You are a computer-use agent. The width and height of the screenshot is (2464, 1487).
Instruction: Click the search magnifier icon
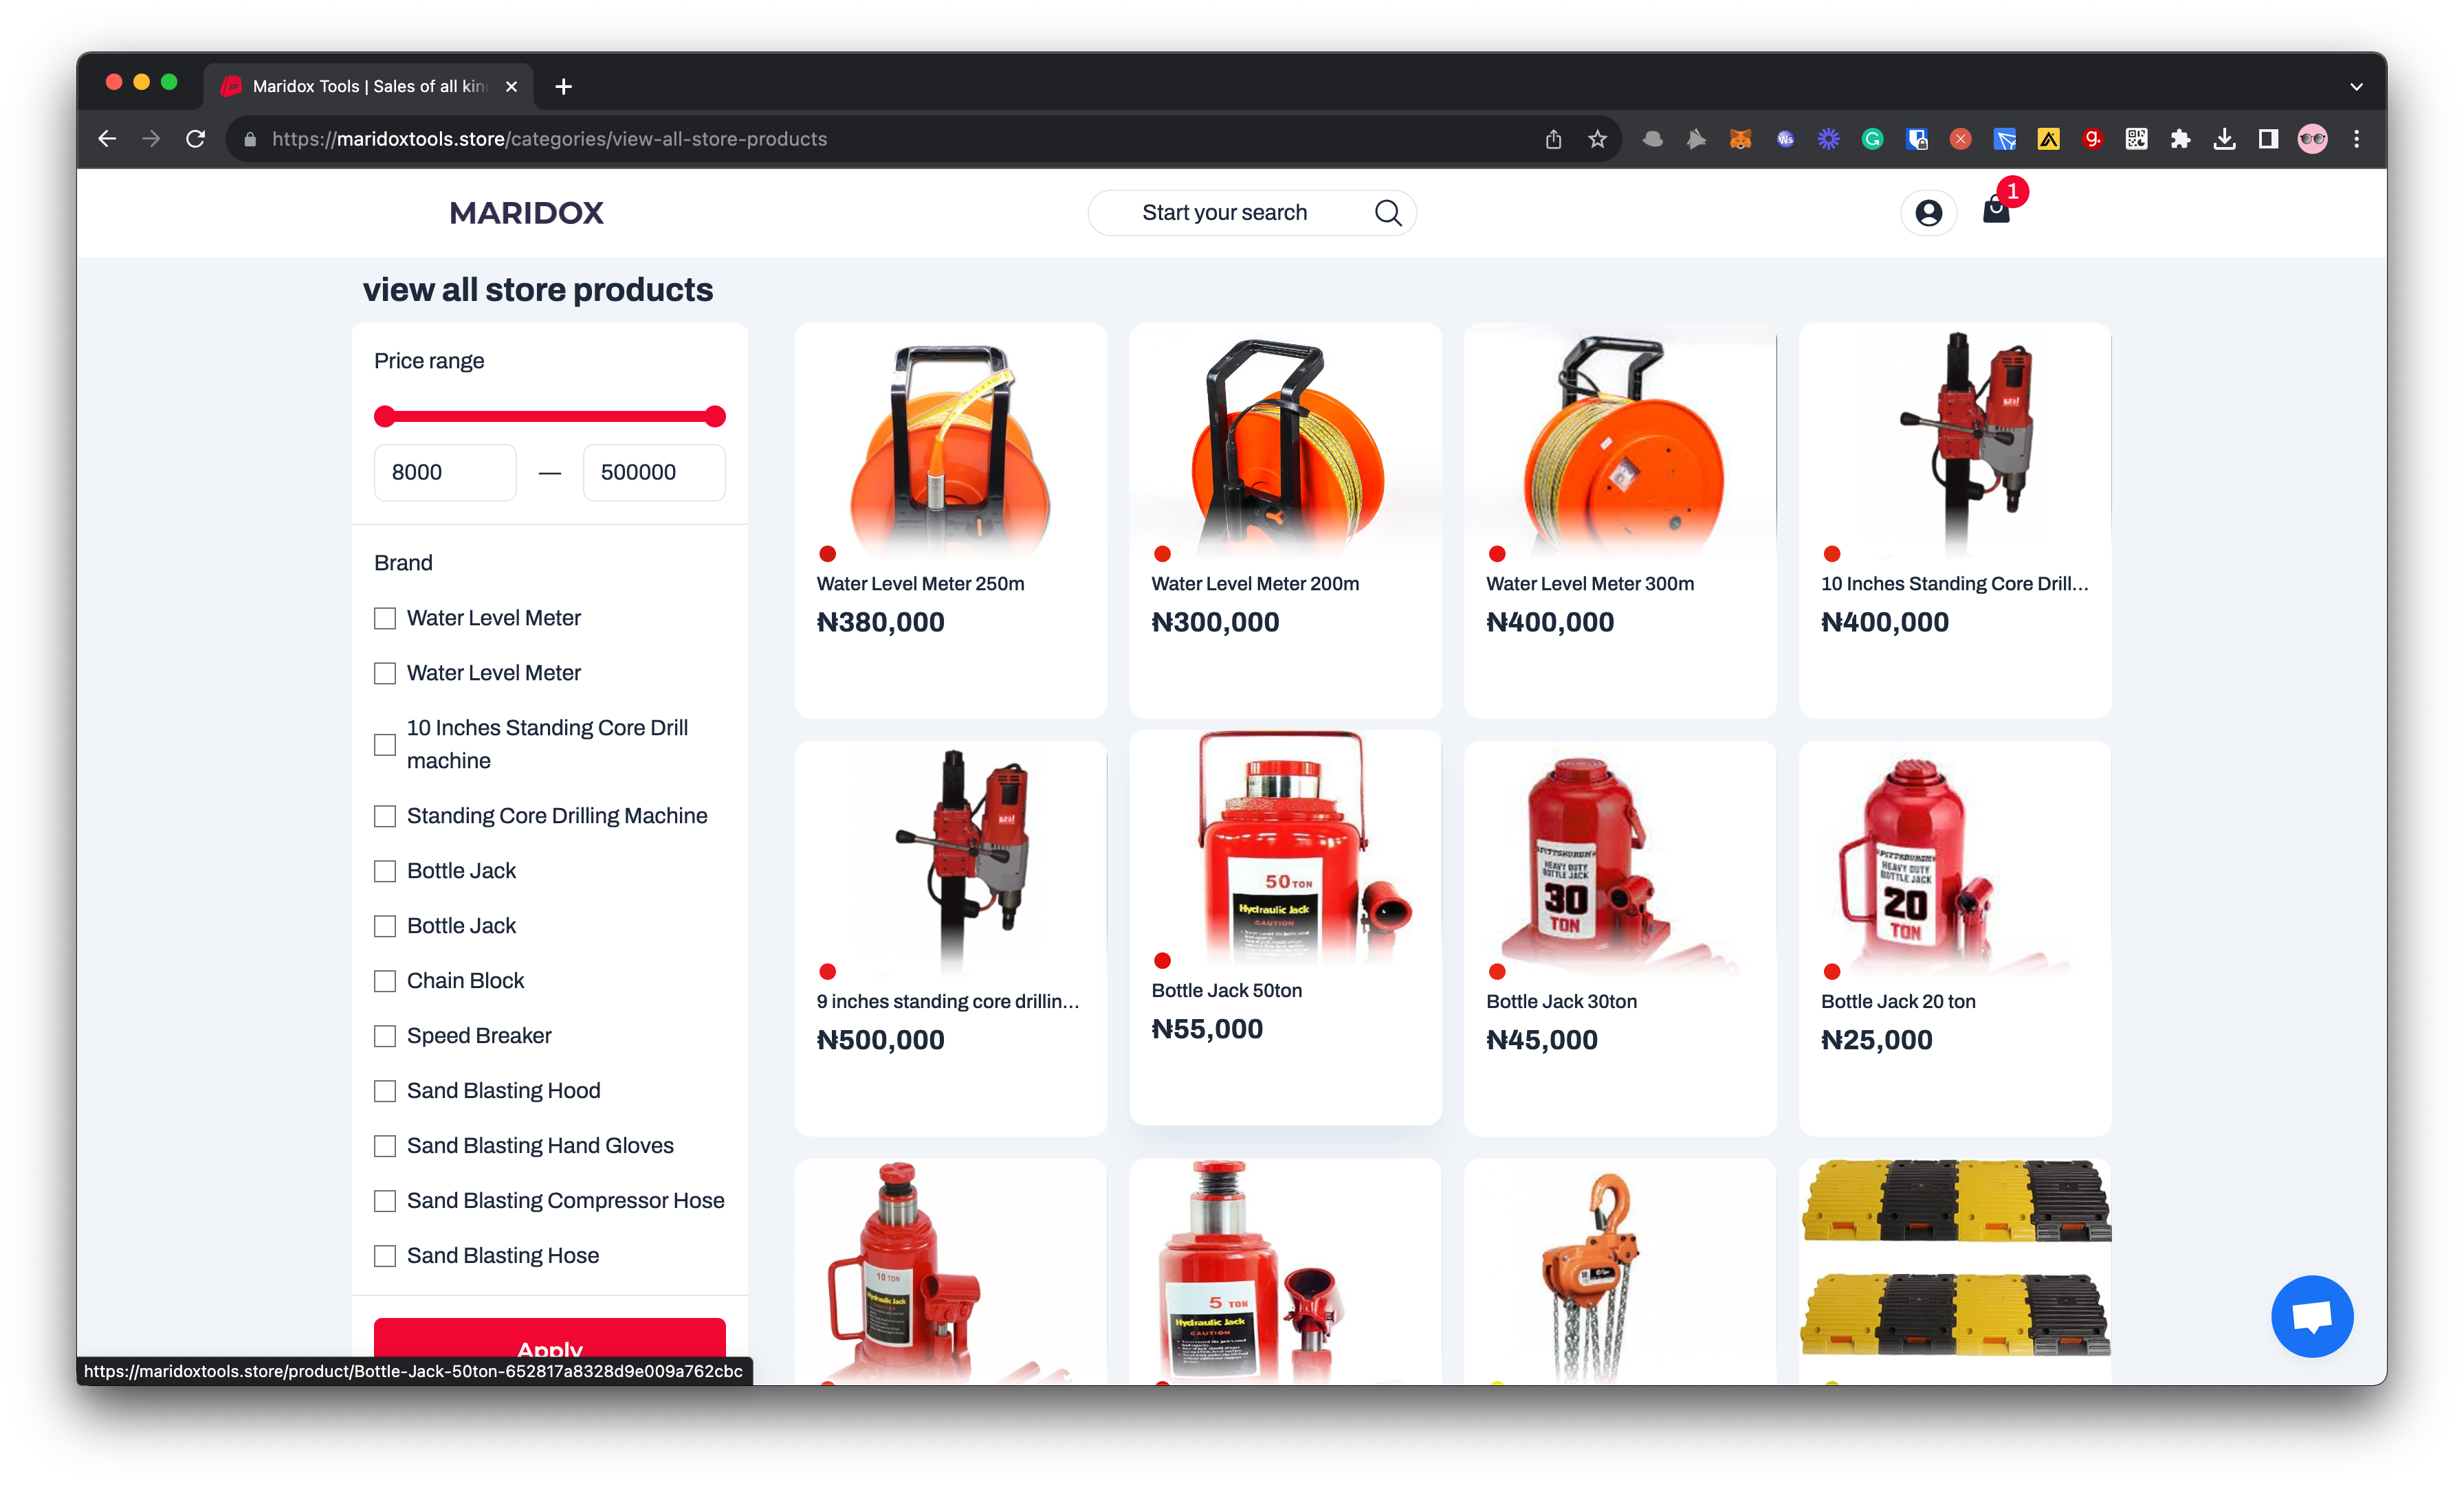(x=1387, y=212)
